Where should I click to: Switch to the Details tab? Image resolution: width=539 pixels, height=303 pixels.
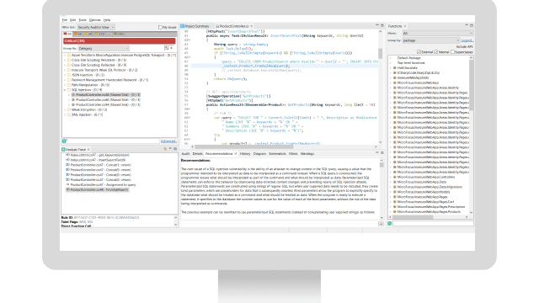198,153
